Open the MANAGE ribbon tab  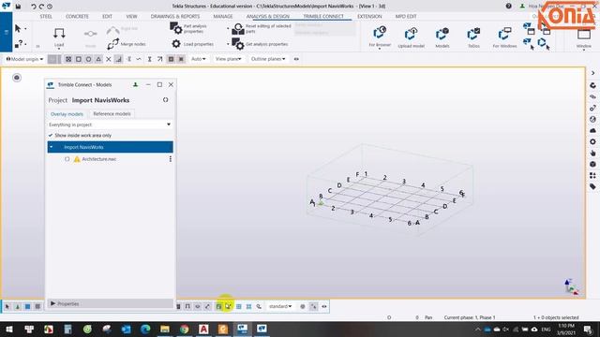pyautogui.click(x=223, y=17)
